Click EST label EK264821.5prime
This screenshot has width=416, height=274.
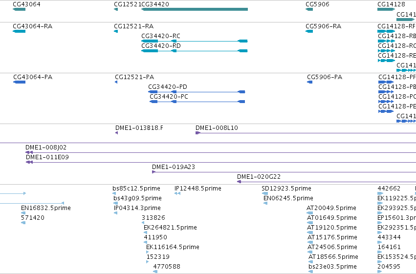[x=170, y=228]
